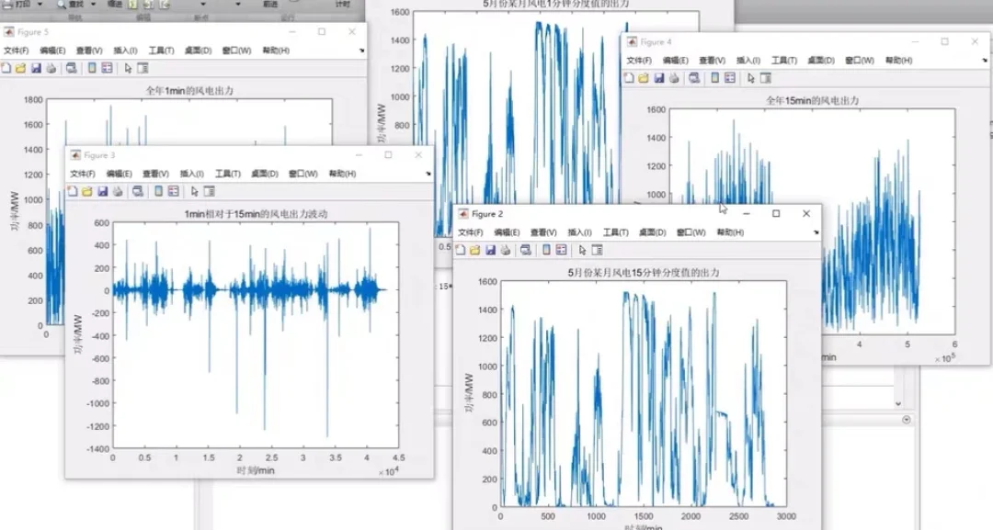
Task: Click New Figure icon in Figure 3
Action: click(73, 192)
